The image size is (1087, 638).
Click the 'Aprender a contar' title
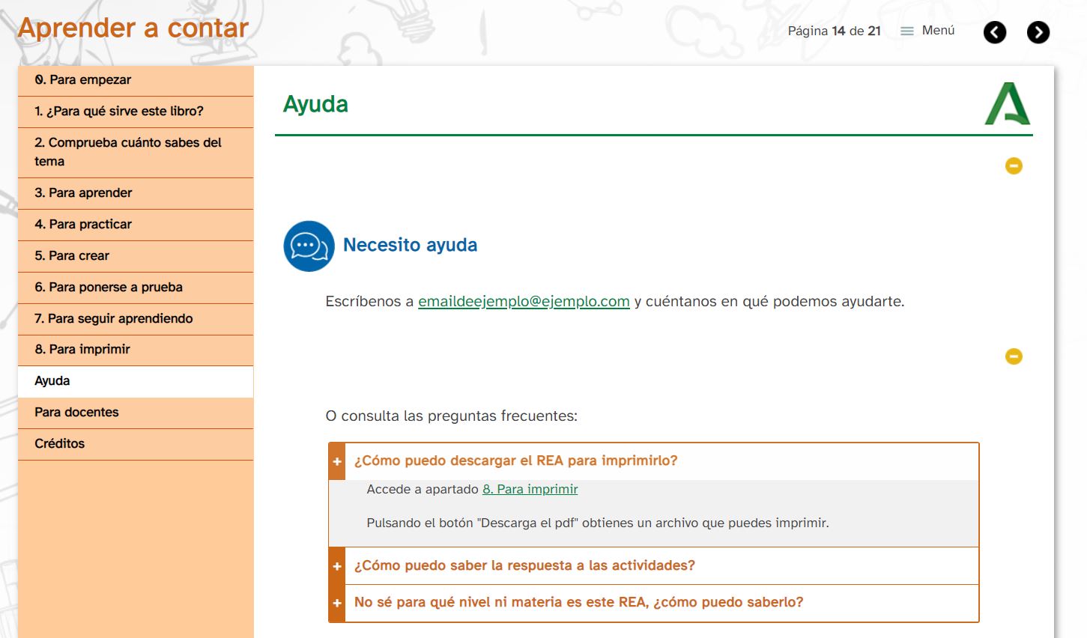coord(133,28)
